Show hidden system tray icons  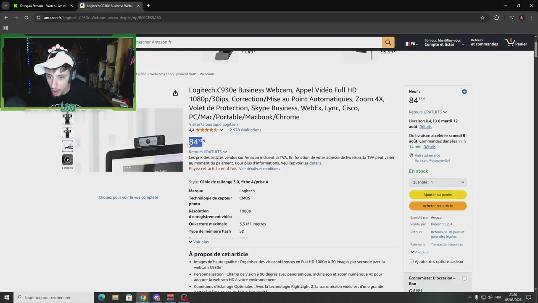point(469,298)
